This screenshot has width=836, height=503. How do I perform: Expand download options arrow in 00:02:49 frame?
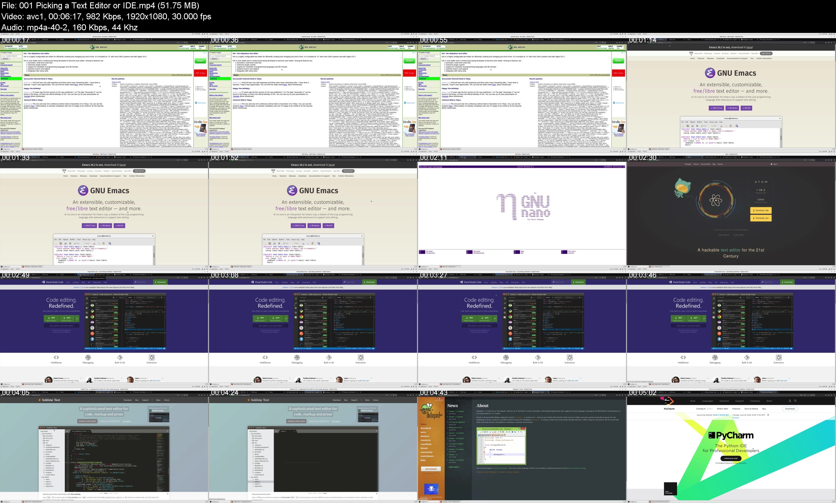point(77,318)
